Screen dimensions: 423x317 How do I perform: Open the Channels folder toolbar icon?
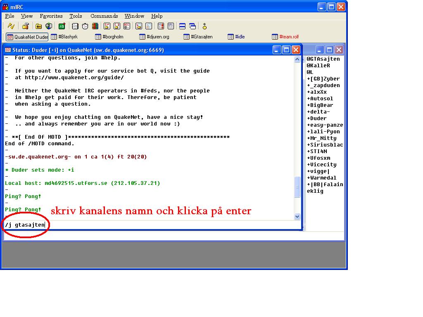[38, 26]
